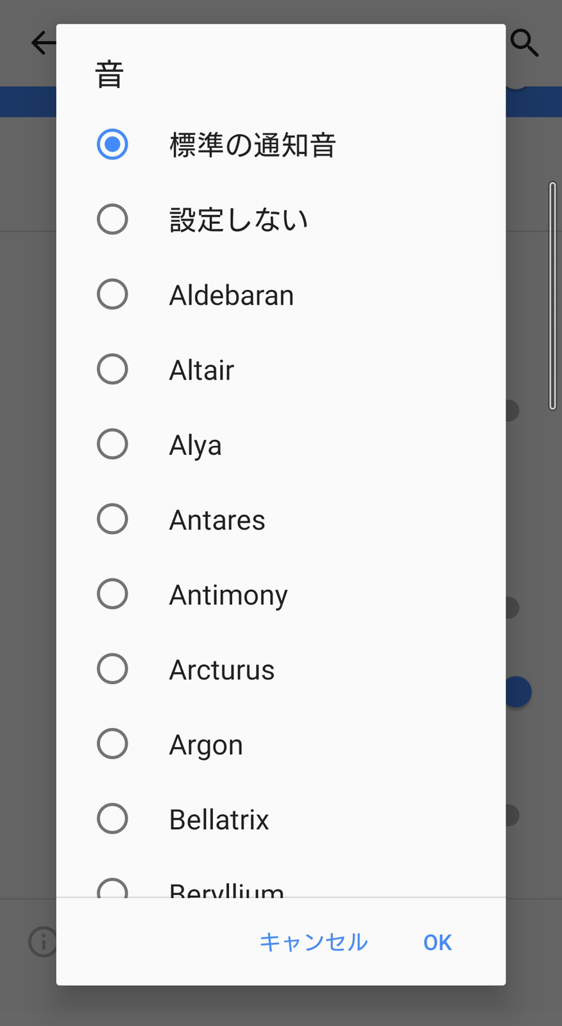Choose the Argon radio button
The width and height of the screenshot is (562, 1026).
(112, 744)
